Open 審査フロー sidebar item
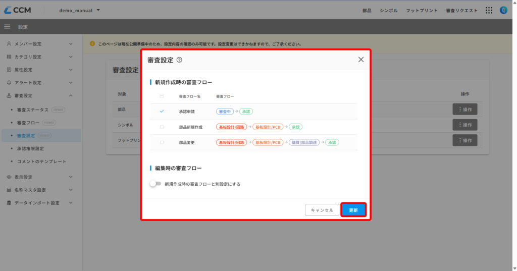Image resolution: width=517 pixels, height=271 pixels. click(x=28, y=123)
